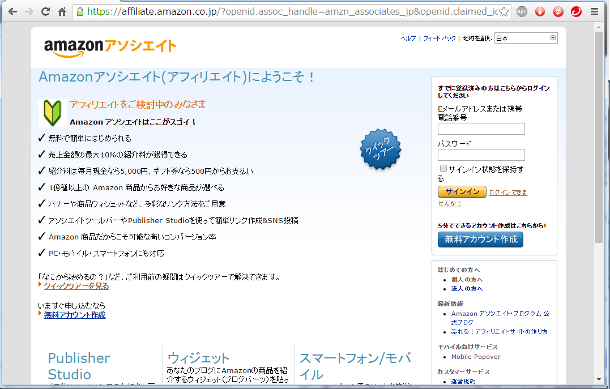Click the green padlock security icon
Screen dimensions: 610x389
pos(80,12)
